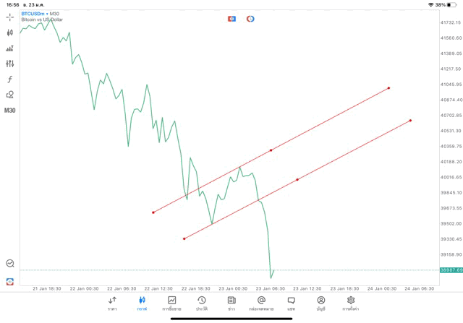
Task: Open the ข่าว (News) tab
Action: pyautogui.click(x=231, y=303)
